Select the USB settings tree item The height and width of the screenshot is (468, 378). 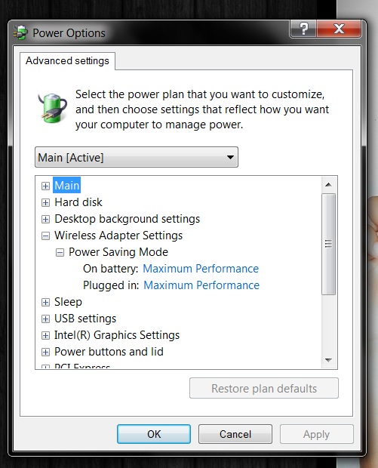pos(85,319)
